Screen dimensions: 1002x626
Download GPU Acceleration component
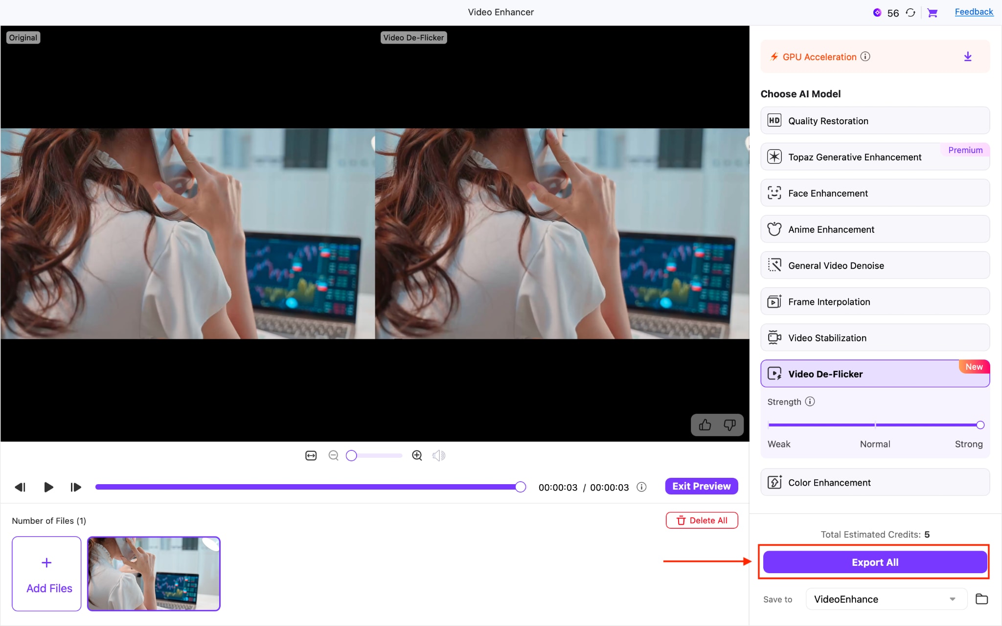point(968,57)
